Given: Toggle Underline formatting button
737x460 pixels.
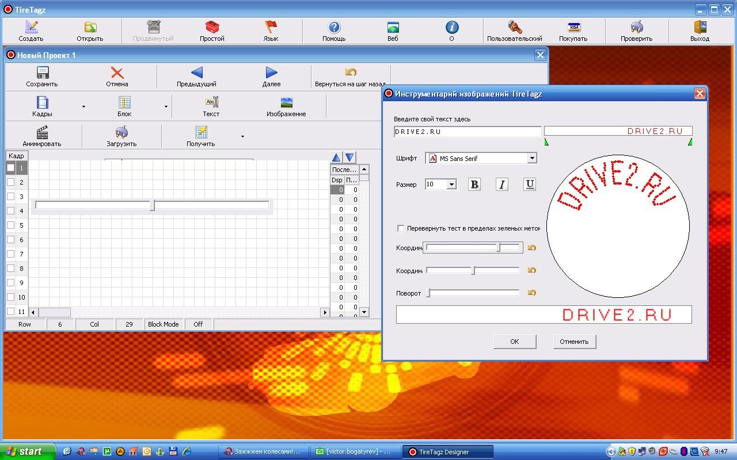Looking at the screenshot, I should pyautogui.click(x=530, y=185).
